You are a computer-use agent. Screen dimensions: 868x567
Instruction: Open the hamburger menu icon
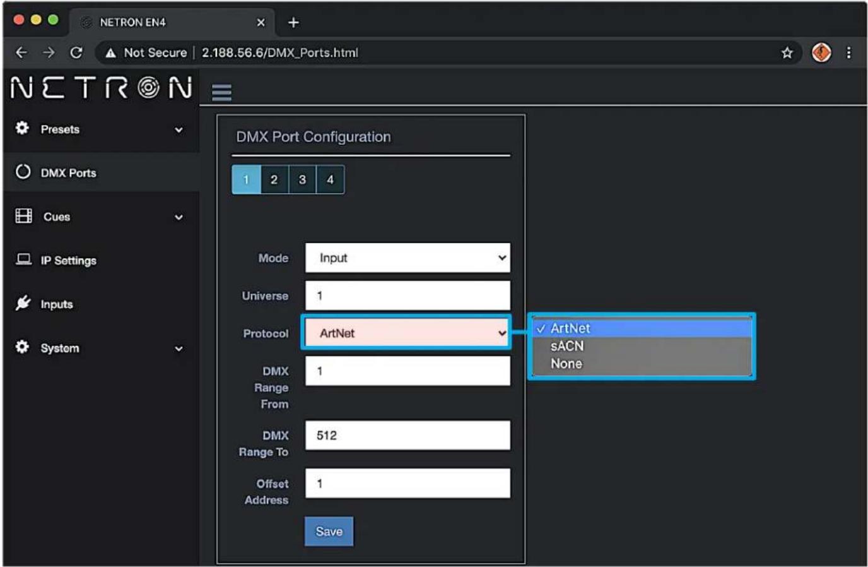point(221,92)
